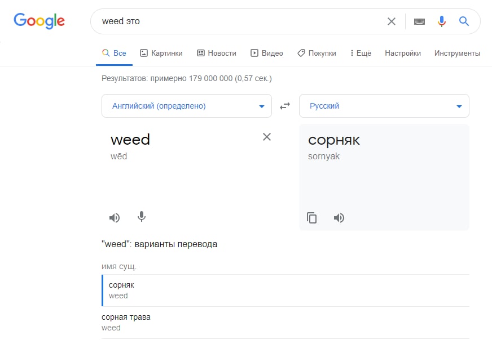Screen dimensions: 492x340
Task: Use microphone for translation input
Action: tap(142, 217)
